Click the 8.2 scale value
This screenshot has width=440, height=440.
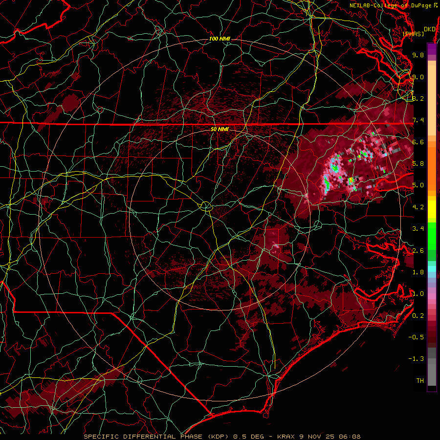click(x=418, y=98)
